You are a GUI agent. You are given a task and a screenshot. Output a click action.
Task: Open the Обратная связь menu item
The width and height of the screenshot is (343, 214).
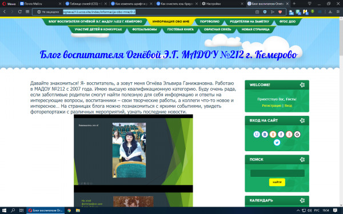217,29
